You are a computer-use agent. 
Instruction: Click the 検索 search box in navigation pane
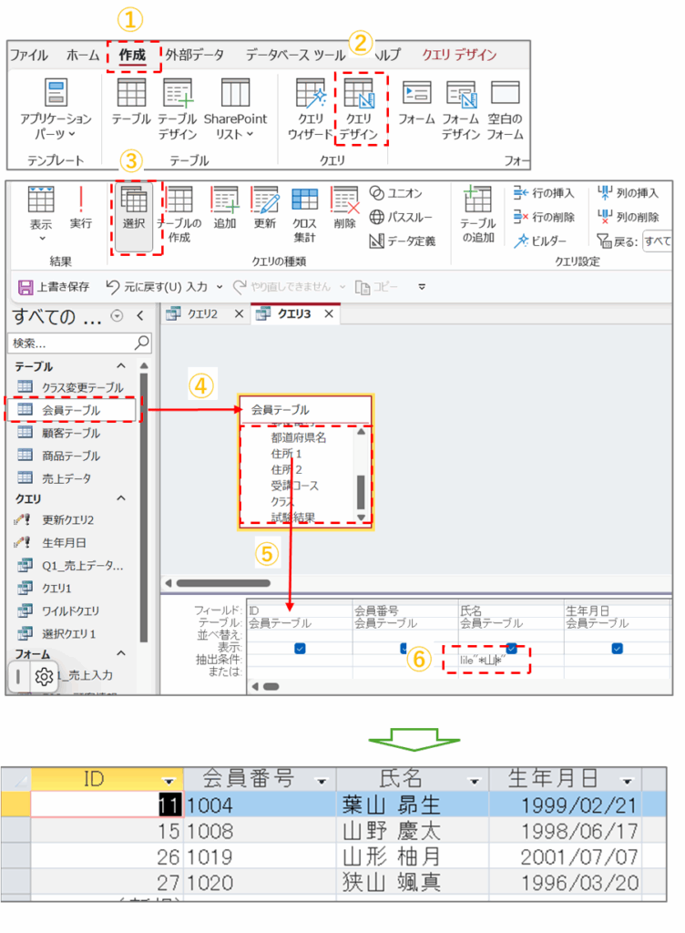pos(71,343)
